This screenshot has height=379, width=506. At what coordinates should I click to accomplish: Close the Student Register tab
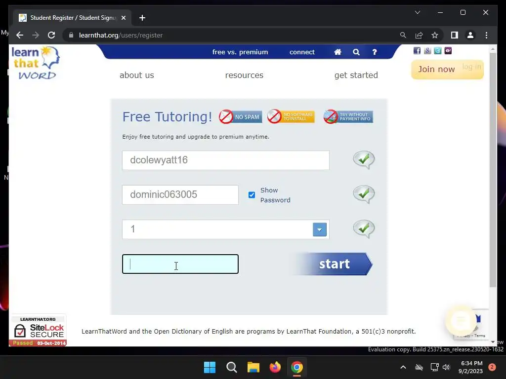(123, 18)
